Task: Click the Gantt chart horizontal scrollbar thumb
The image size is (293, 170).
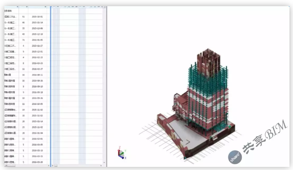Action: [x=56, y=166]
